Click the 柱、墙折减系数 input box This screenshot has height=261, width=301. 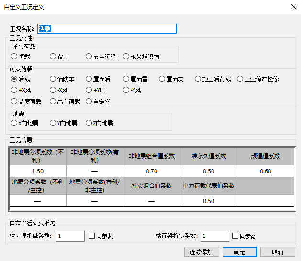click(x=70, y=236)
